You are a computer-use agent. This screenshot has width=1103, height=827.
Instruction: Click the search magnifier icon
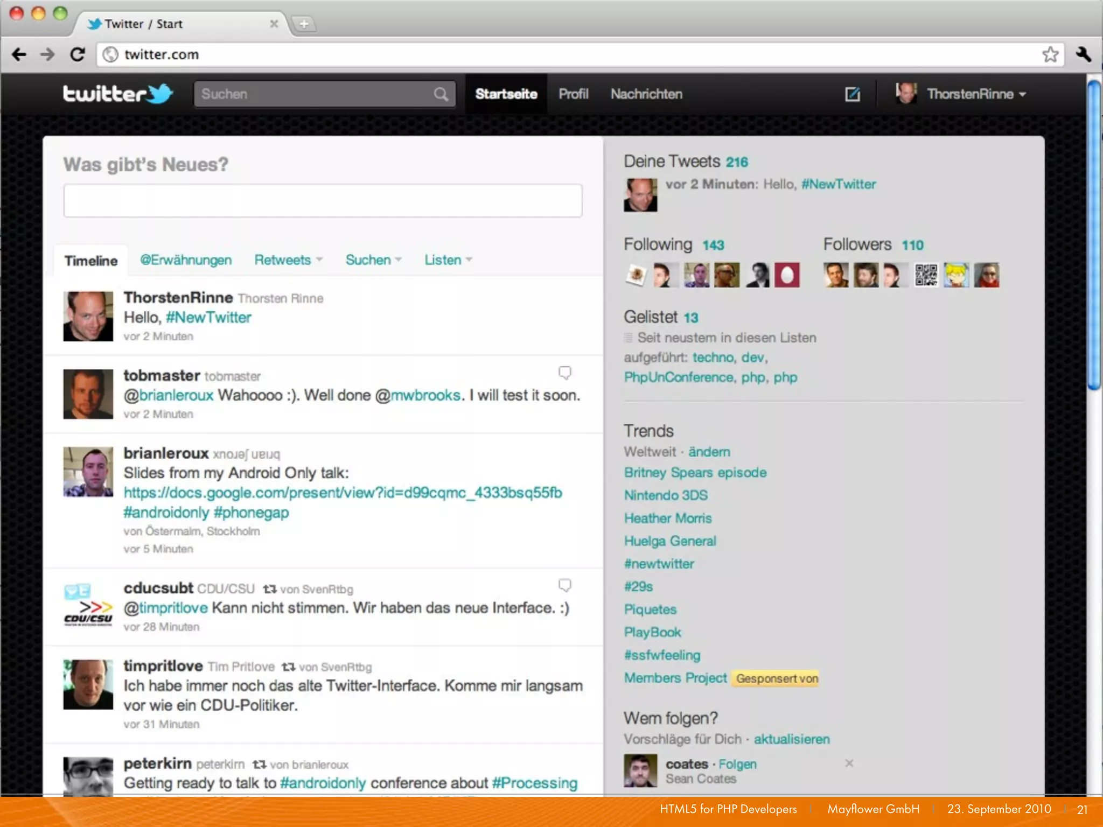[x=441, y=94]
